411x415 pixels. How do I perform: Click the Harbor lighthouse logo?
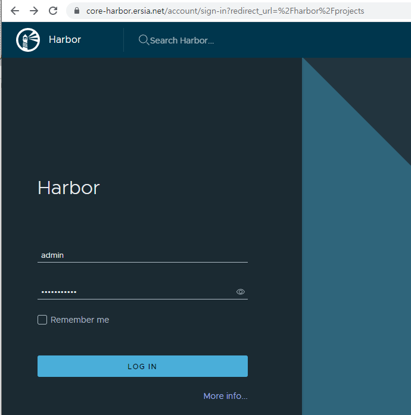pyautogui.click(x=28, y=40)
